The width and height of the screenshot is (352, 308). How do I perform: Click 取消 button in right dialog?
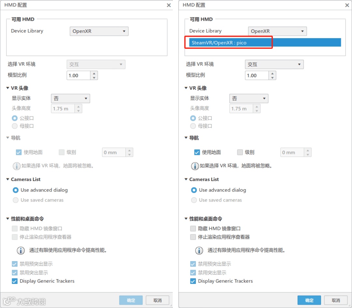click(336, 300)
